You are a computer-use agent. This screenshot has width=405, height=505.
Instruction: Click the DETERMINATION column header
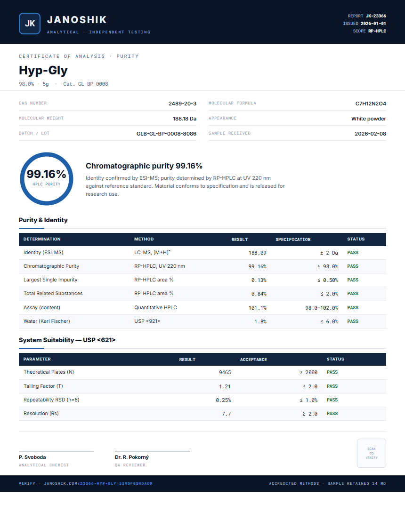click(42, 239)
